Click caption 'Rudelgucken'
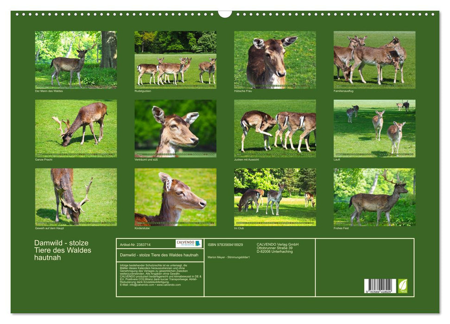450x324 pixels. click(x=143, y=91)
